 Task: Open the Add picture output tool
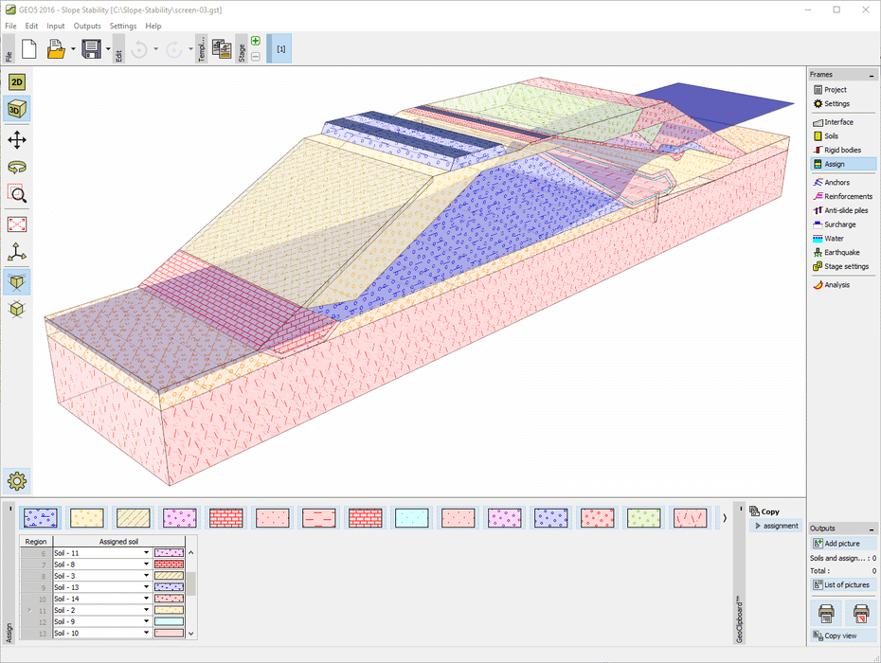point(841,543)
